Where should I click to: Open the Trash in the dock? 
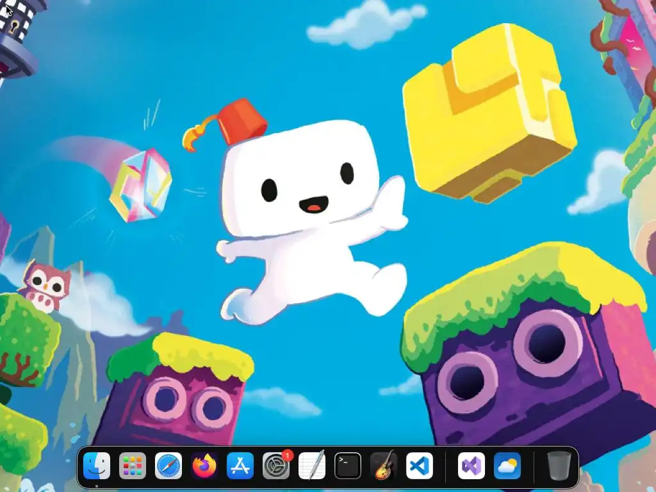(559, 466)
